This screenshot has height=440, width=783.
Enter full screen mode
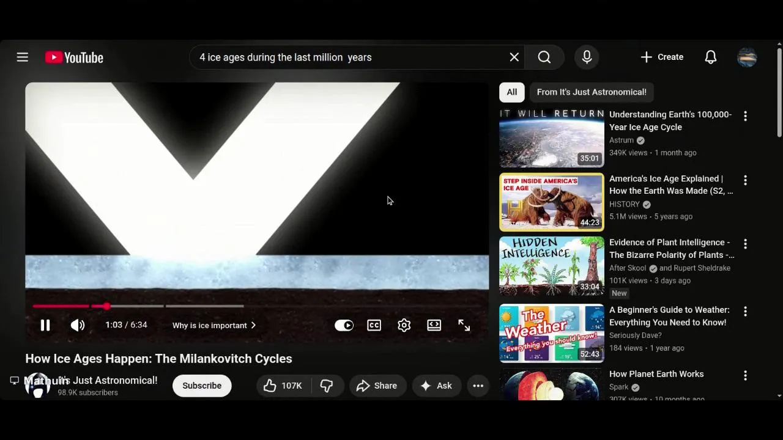[x=464, y=325]
